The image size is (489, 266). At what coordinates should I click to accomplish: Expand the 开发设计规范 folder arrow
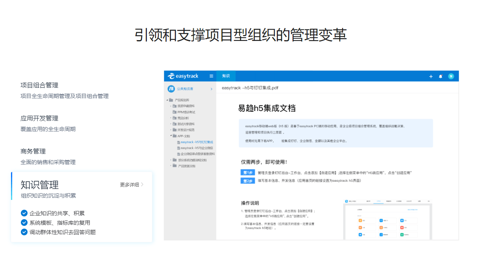click(171, 130)
